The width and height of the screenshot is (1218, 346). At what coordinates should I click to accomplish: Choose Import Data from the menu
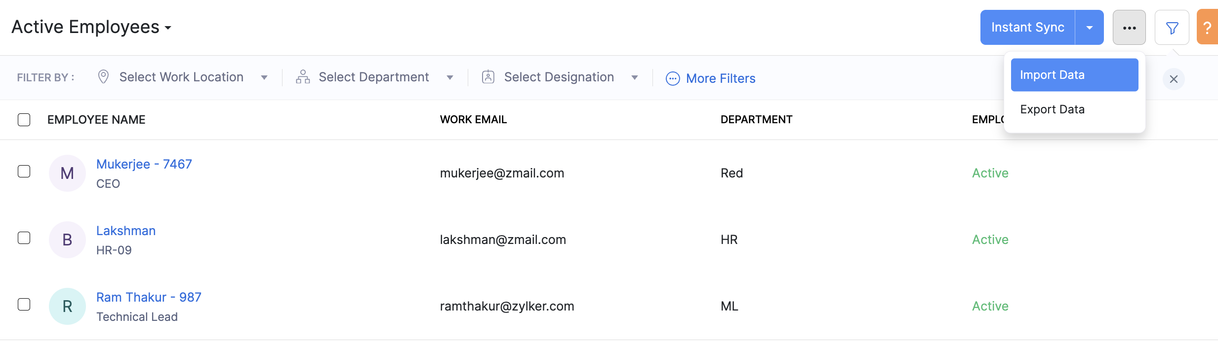(x=1074, y=75)
